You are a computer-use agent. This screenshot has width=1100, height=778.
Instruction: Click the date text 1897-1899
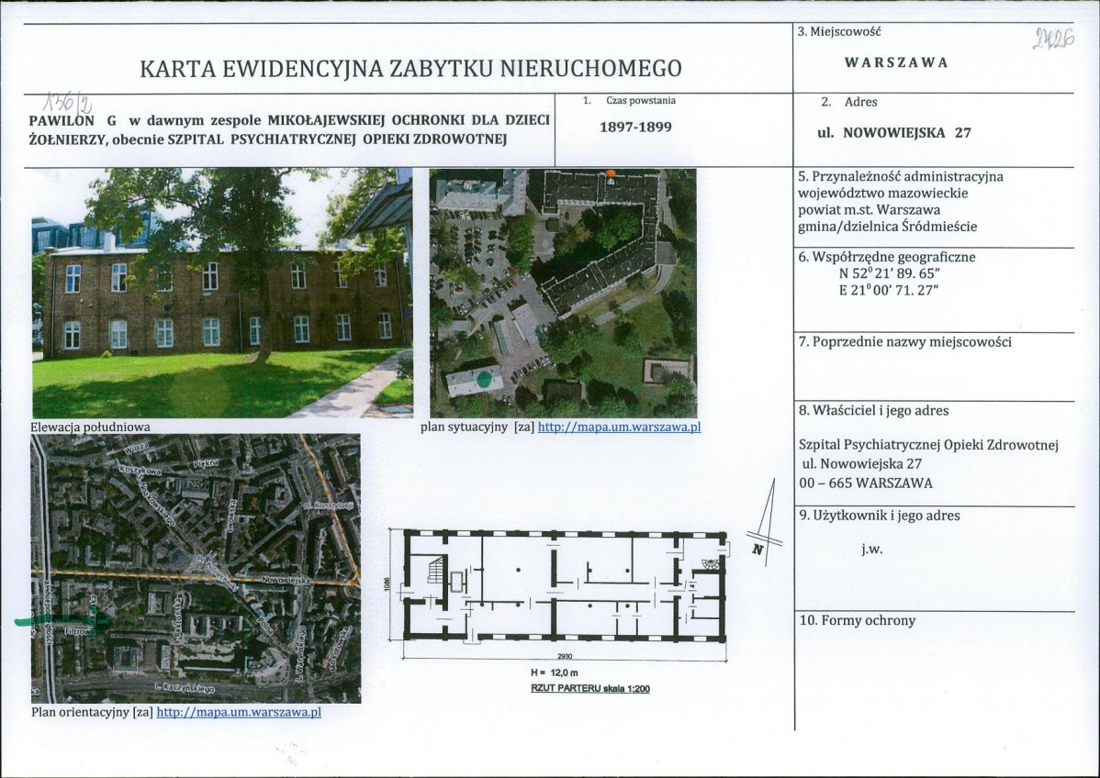[635, 127]
